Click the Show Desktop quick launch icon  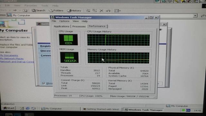[x=22, y=108]
